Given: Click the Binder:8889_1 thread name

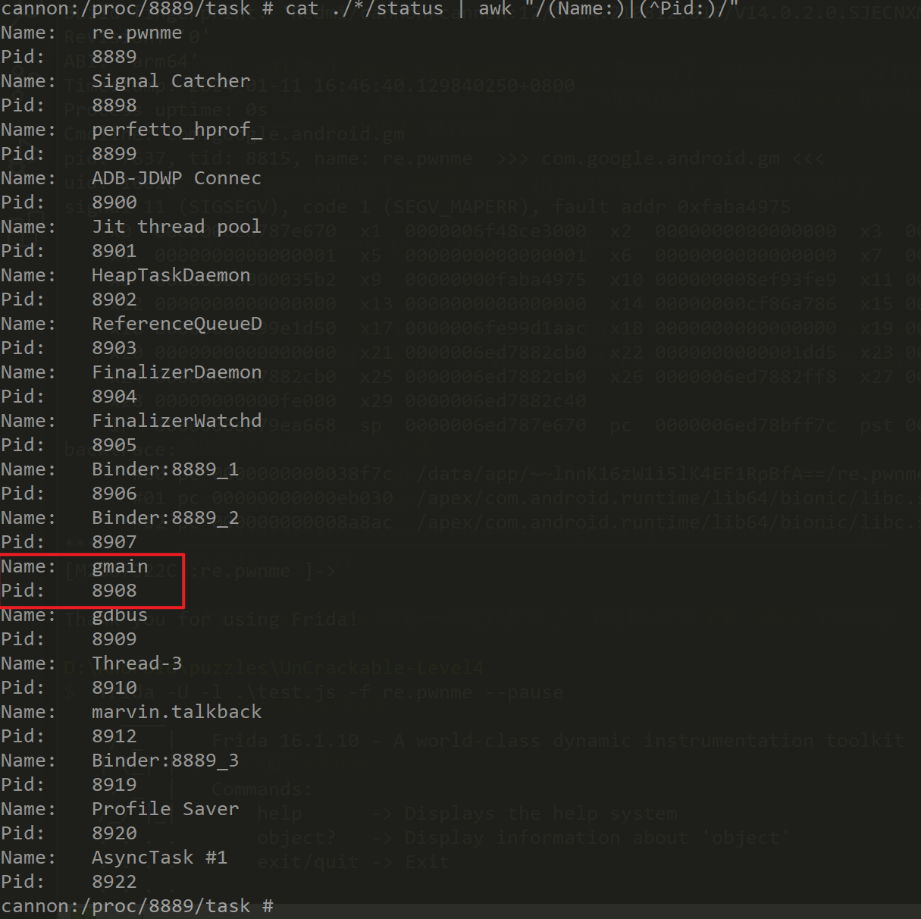Looking at the screenshot, I should (x=165, y=469).
